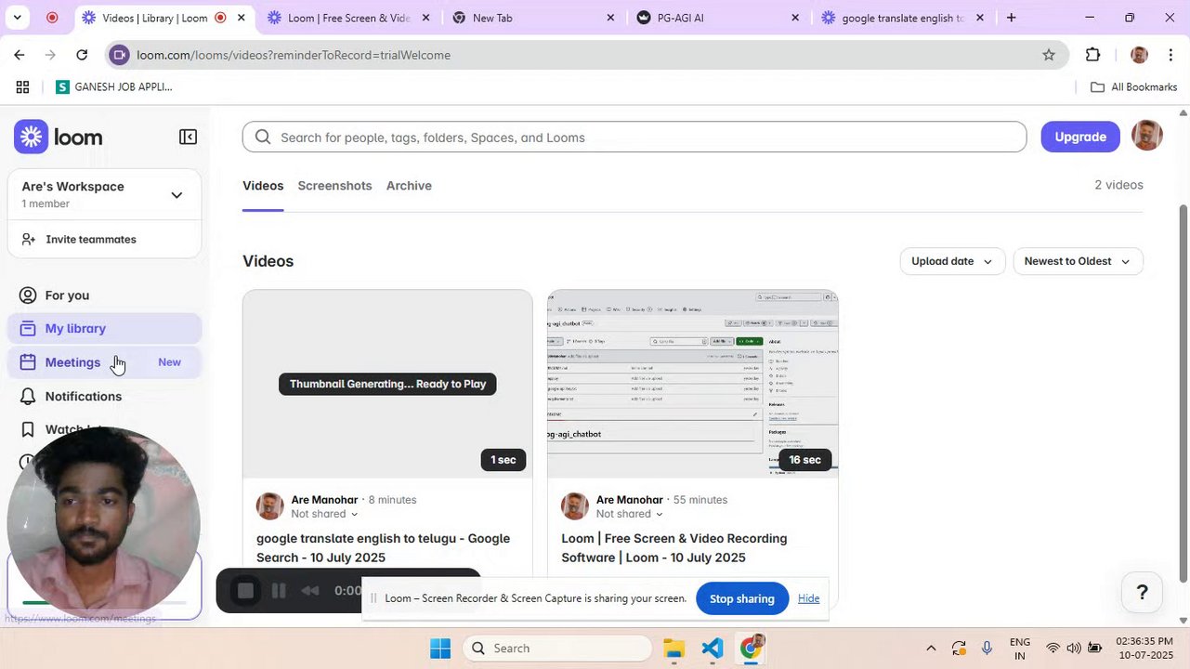Viewport: 1190px width, 669px height.
Task: Pause the Loom recording
Action: (279, 591)
